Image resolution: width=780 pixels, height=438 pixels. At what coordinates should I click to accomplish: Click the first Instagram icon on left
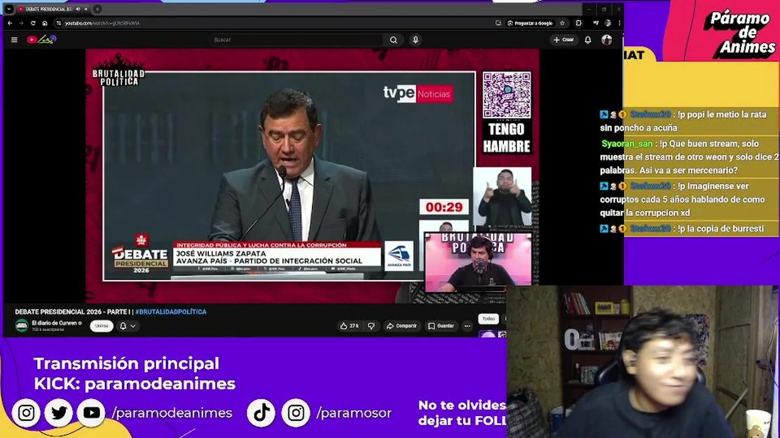tap(26, 413)
